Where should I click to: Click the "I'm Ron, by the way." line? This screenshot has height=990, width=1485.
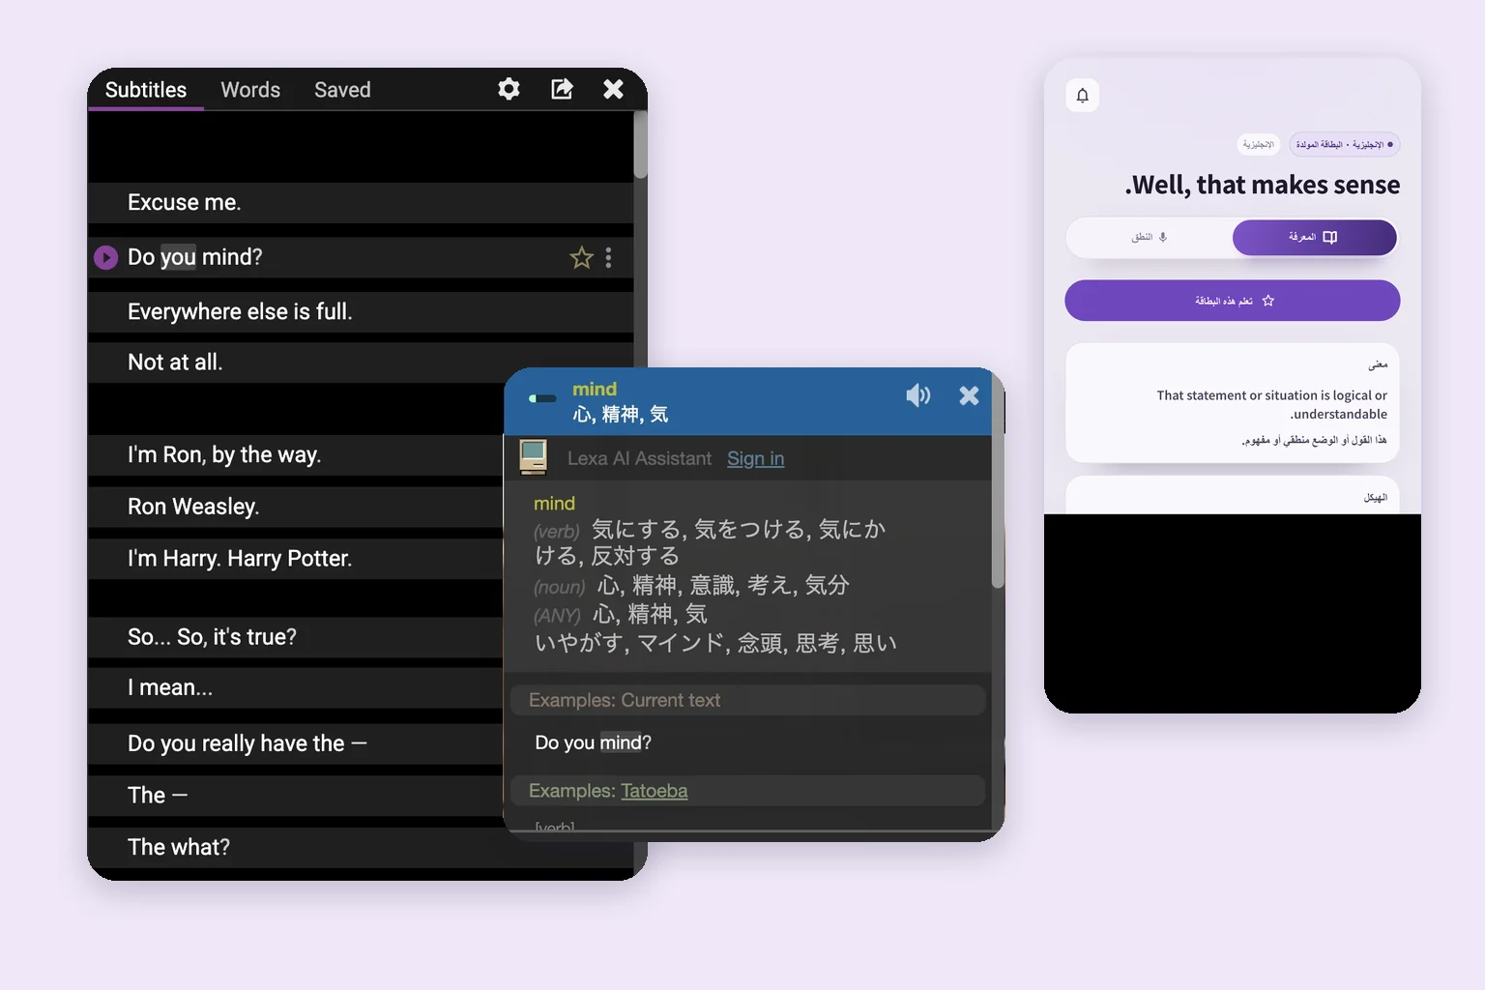296,455
